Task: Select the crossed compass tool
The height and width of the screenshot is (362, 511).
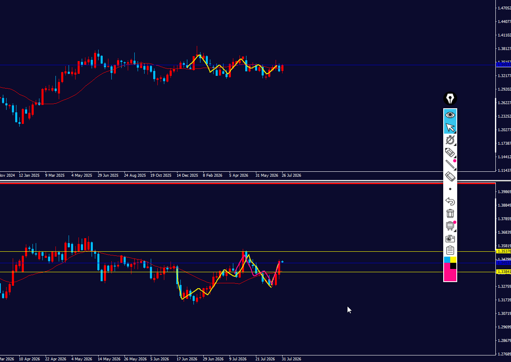Action: point(450,140)
